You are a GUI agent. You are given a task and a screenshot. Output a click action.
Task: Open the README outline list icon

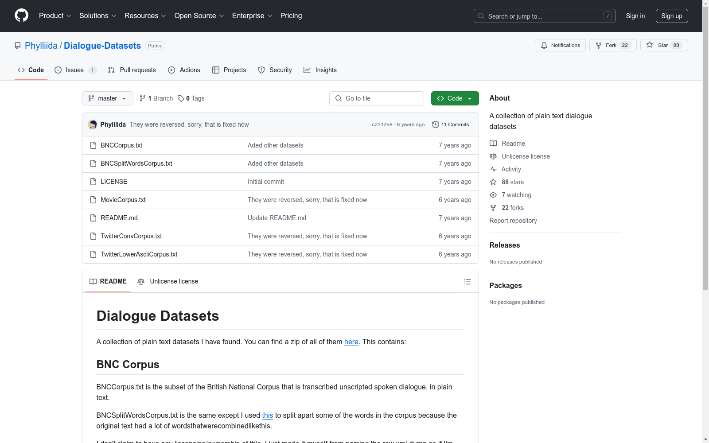pos(467,282)
